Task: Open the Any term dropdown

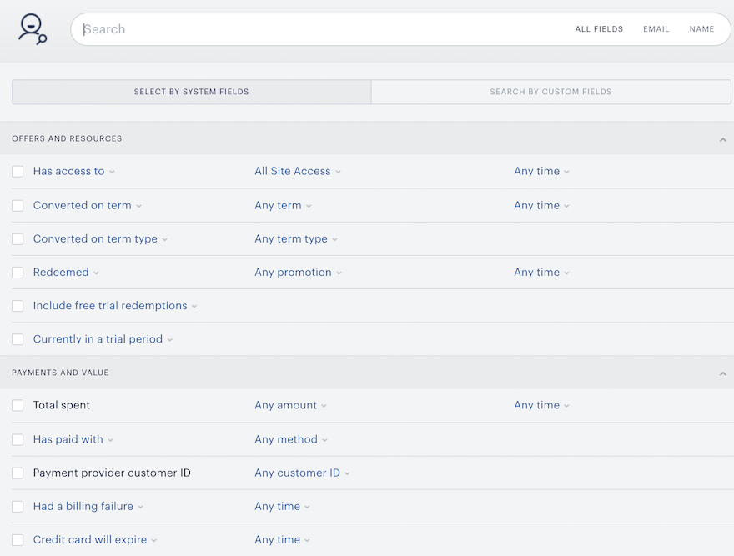Action: coord(284,205)
